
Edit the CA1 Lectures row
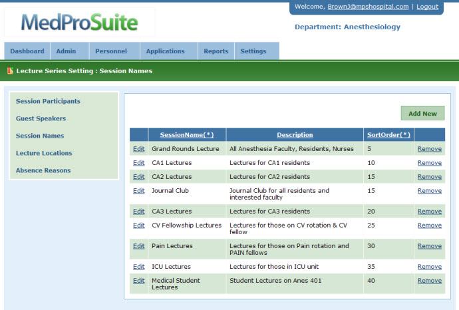[139, 163]
